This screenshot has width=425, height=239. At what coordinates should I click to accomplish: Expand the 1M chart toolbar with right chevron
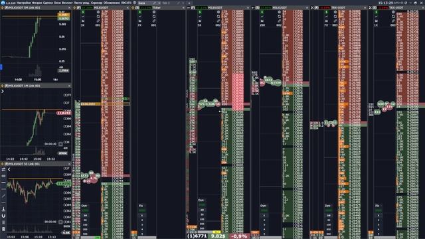click(3, 92)
